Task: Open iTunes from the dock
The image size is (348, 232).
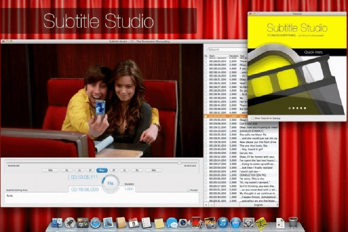Action: (223, 223)
